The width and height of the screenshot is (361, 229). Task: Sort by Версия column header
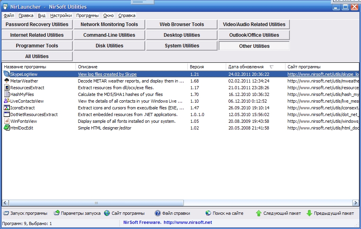tap(207, 67)
